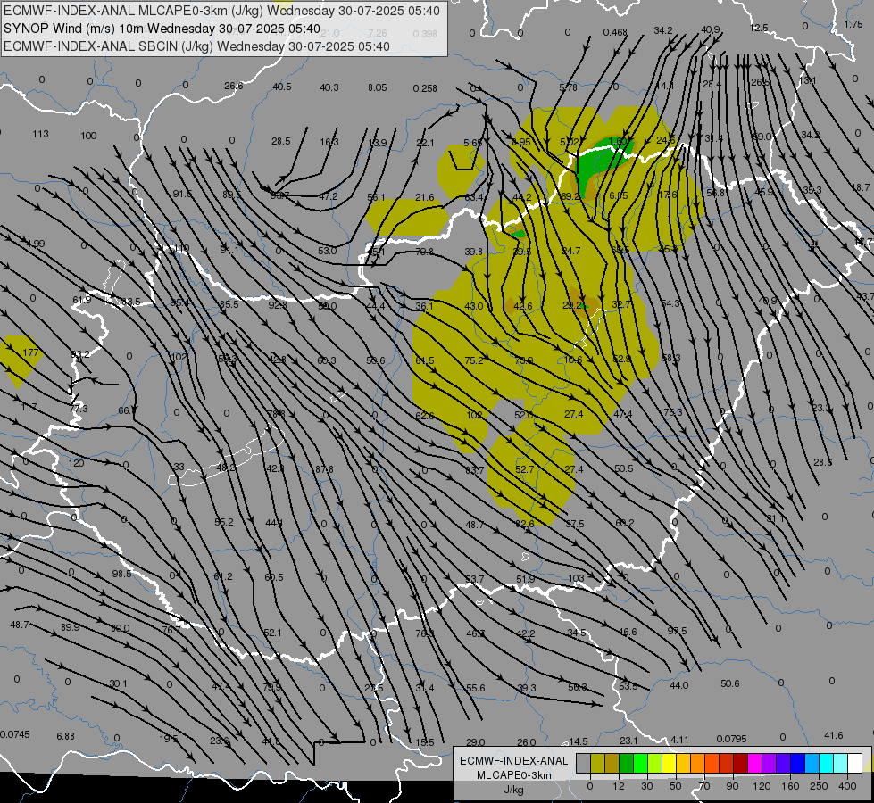Click the legend tick label '90'
The height and width of the screenshot is (803, 874).
click(x=732, y=786)
